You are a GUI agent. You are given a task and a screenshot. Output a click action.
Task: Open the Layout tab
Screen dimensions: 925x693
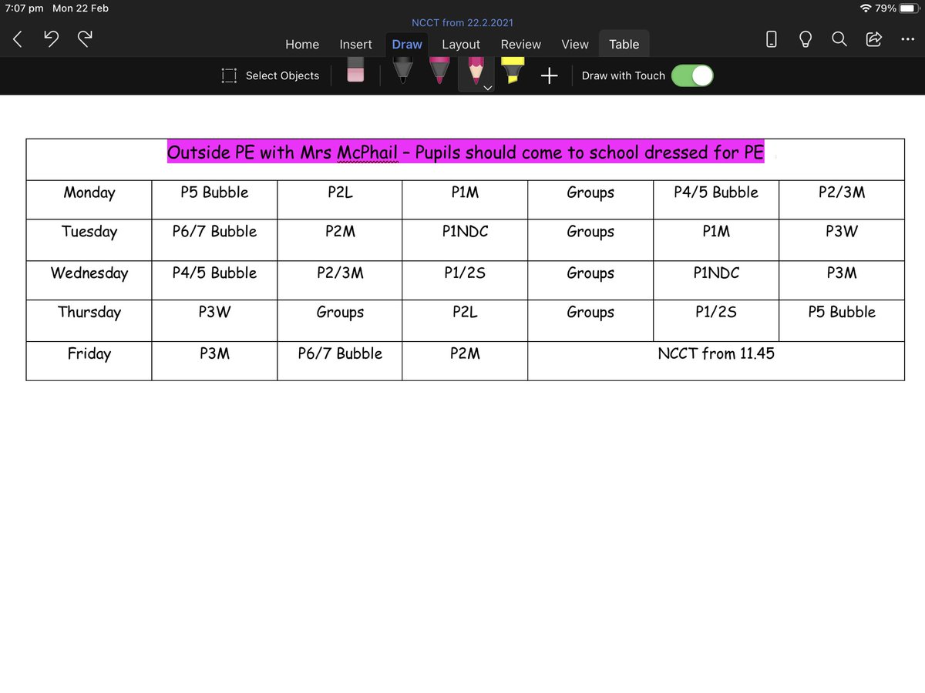[x=461, y=45]
